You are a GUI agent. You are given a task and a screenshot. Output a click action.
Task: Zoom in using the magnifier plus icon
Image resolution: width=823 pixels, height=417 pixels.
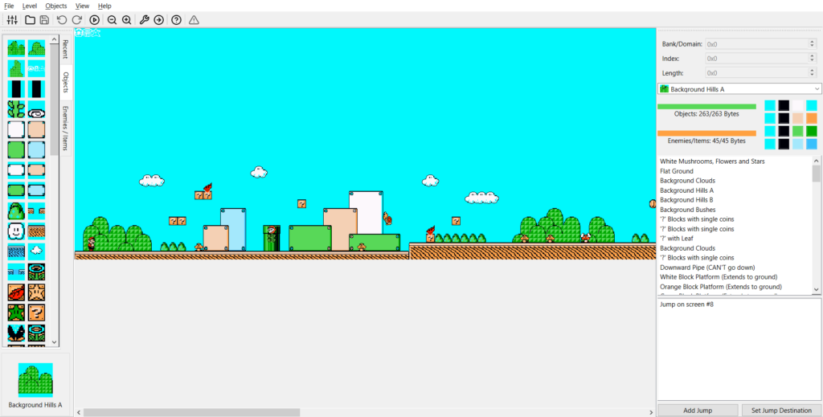coord(126,19)
